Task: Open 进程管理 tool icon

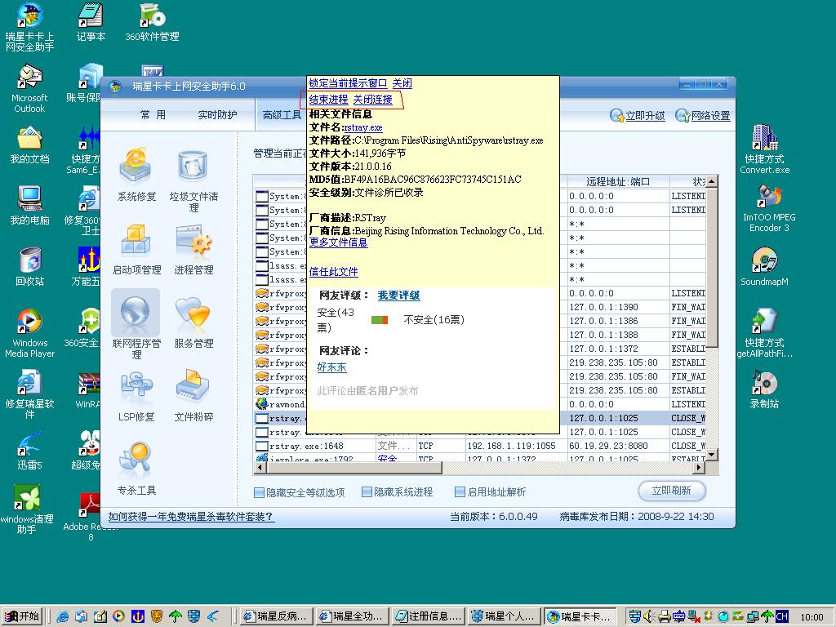Action: [x=193, y=241]
